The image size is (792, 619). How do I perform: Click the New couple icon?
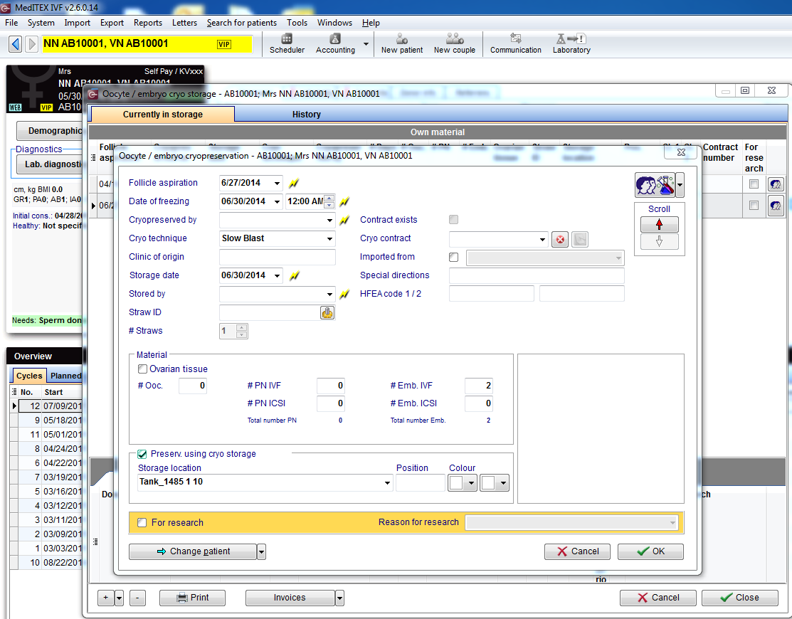pyautogui.click(x=455, y=43)
